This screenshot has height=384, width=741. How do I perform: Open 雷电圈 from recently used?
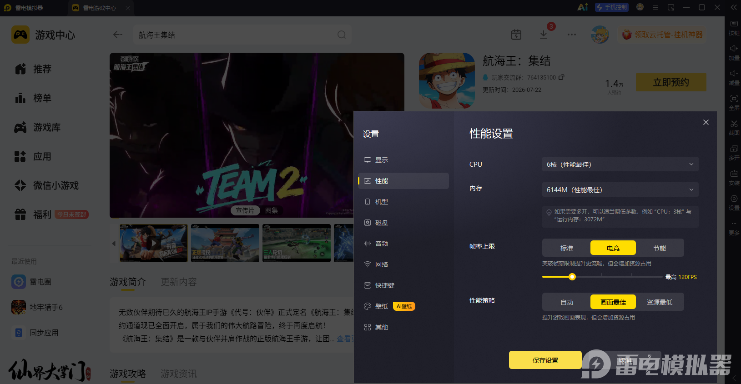[32, 282]
